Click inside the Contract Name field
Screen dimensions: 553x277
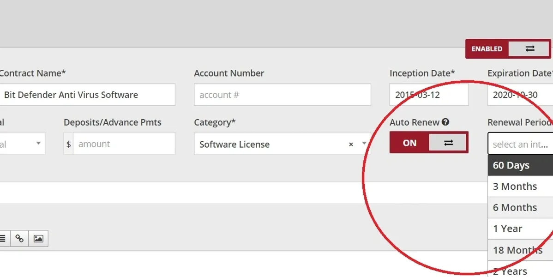[88, 95]
